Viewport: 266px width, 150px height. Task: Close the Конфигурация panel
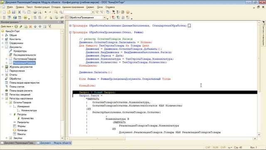(x=62, y=22)
